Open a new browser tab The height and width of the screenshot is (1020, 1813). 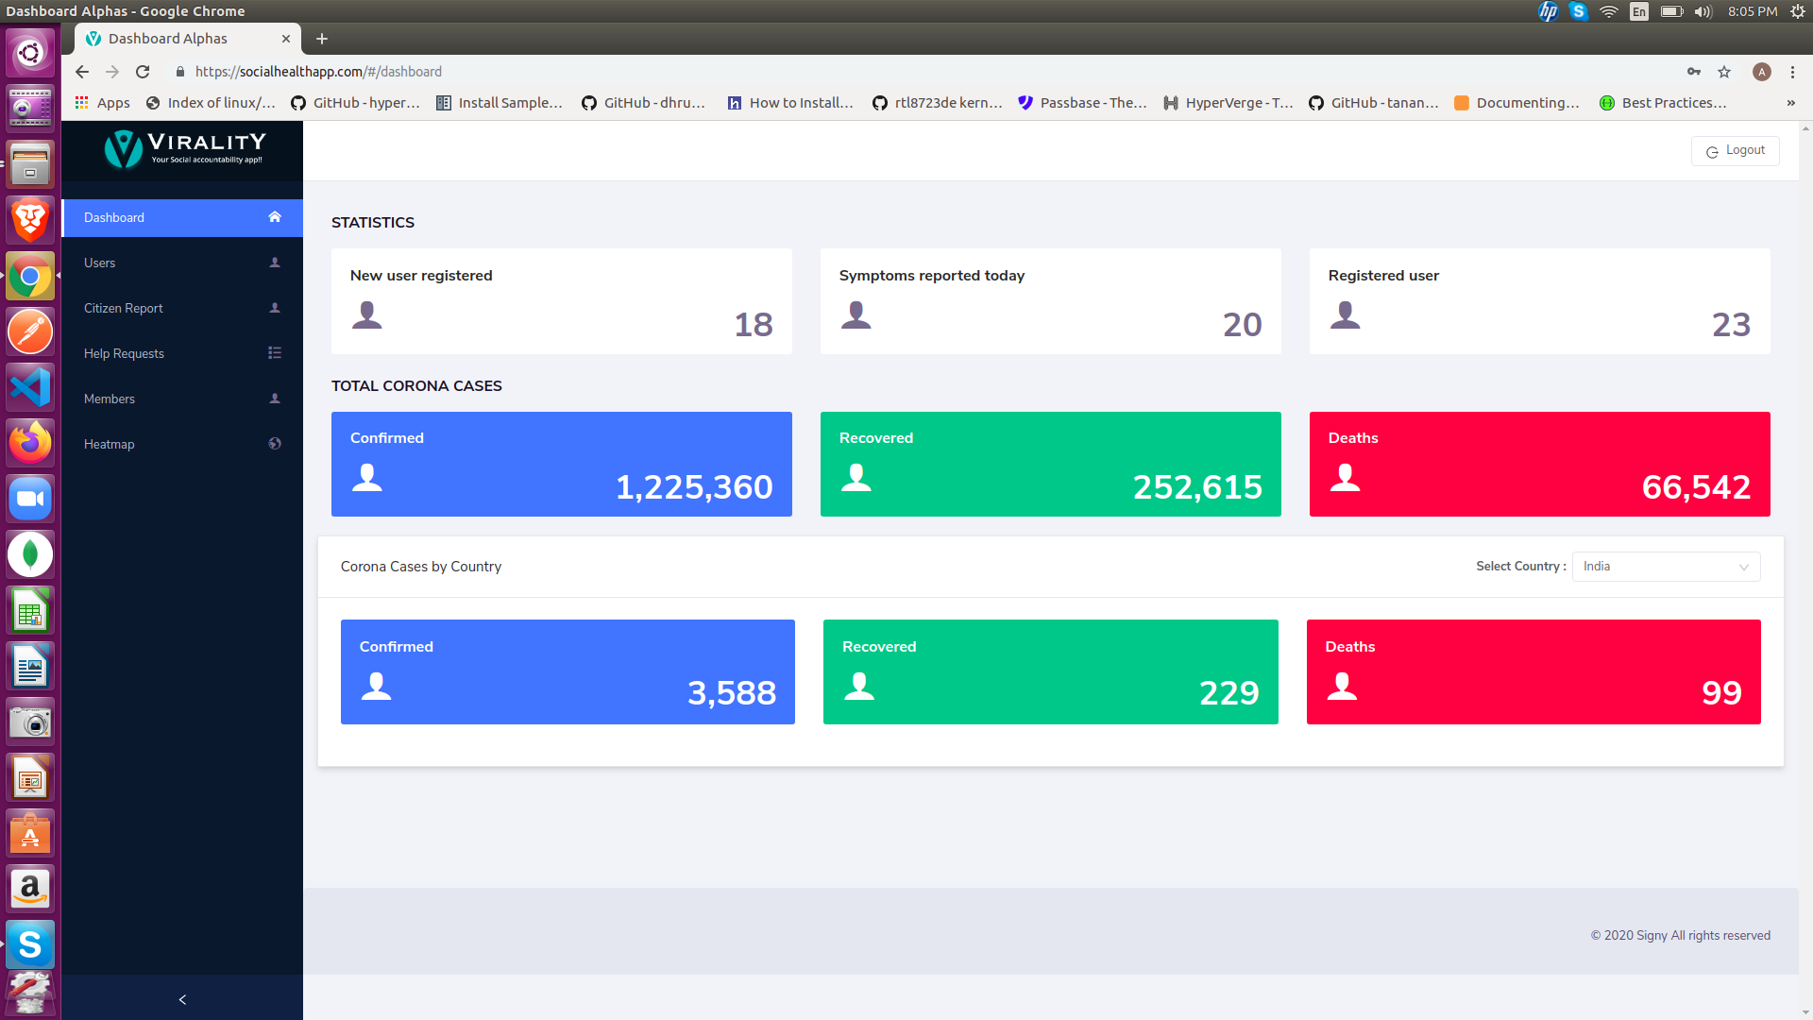[x=322, y=39]
